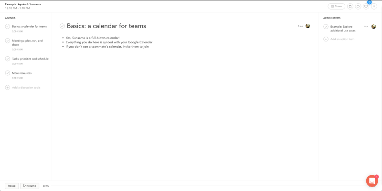Click the 'Add an action item' field
382x191 pixels.
[342, 39]
